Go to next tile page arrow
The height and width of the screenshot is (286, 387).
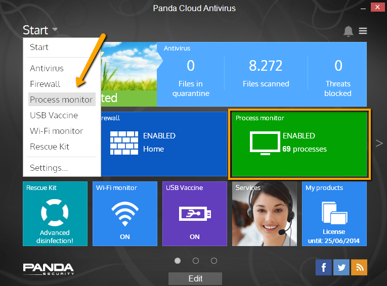click(x=379, y=143)
